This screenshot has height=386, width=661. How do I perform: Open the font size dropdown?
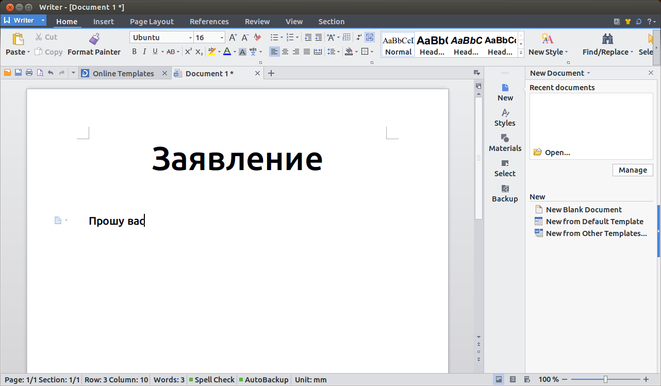[x=222, y=37]
